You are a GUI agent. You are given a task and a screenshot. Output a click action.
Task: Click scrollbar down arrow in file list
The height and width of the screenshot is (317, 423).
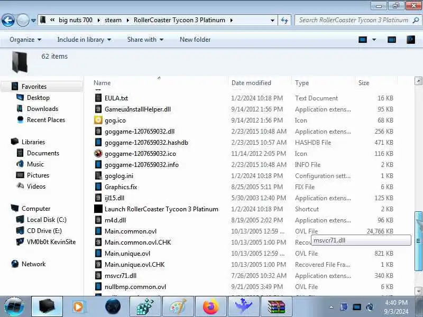(x=418, y=291)
